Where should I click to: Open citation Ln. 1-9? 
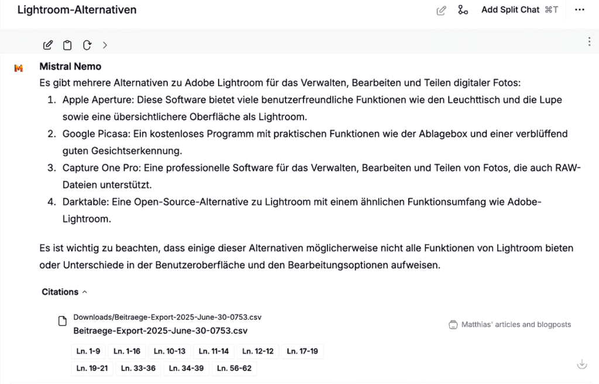88,351
